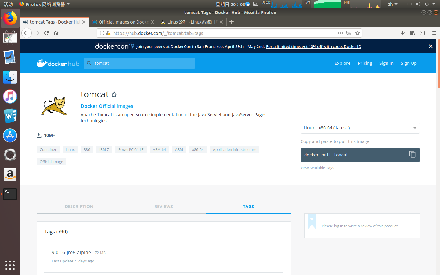Save page to Pocket

[x=349, y=33]
